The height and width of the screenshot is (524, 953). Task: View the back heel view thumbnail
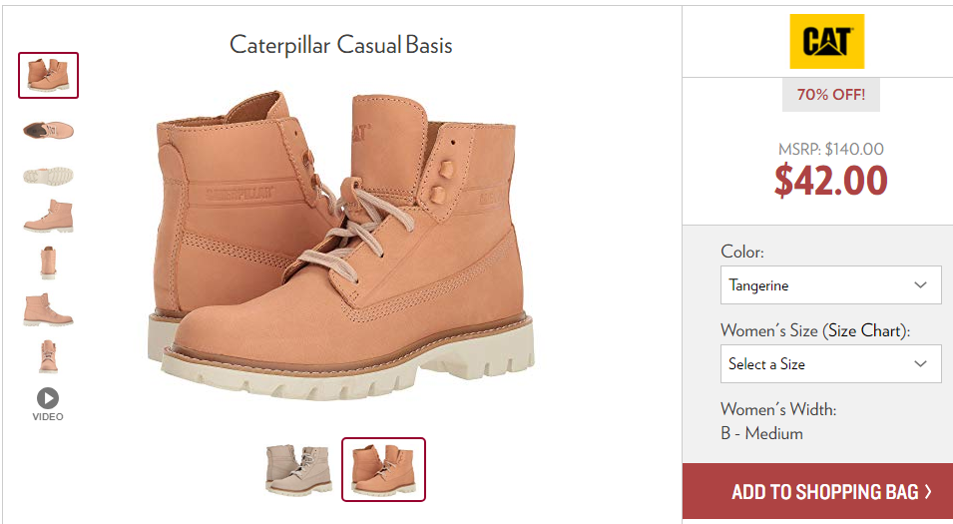pos(49,262)
